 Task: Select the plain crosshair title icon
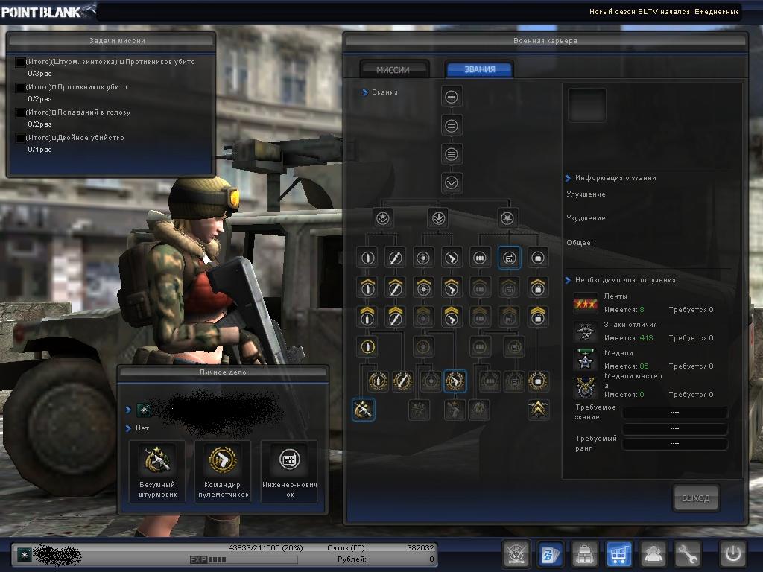click(x=423, y=258)
